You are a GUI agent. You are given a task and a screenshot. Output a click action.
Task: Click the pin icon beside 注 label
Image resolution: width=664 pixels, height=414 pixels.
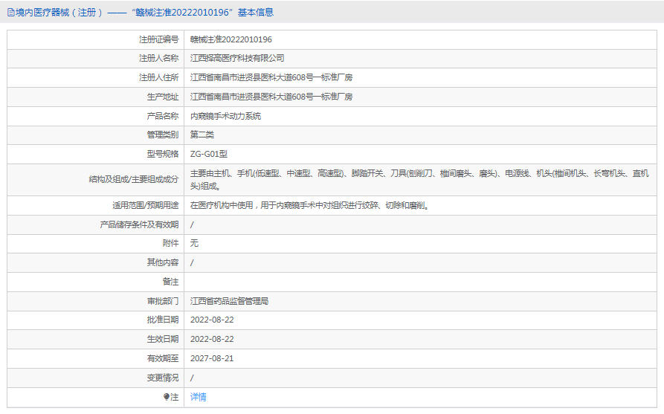click(167, 397)
